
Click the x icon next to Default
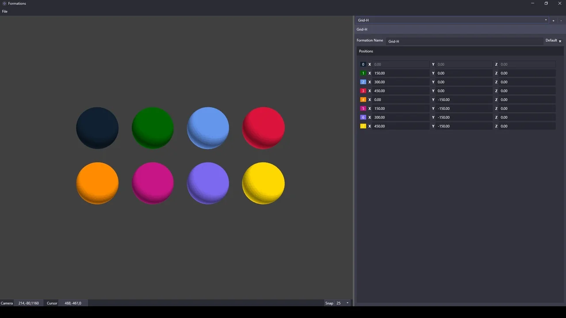[560, 41]
